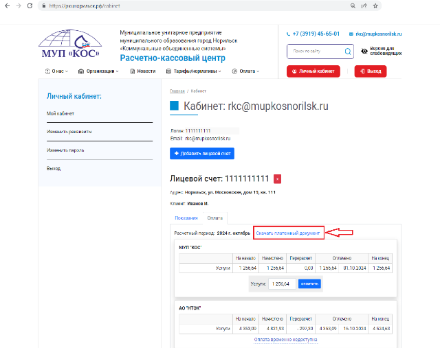Bookmark page with star icon
This screenshot has height=348, width=440.
[386, 5]
